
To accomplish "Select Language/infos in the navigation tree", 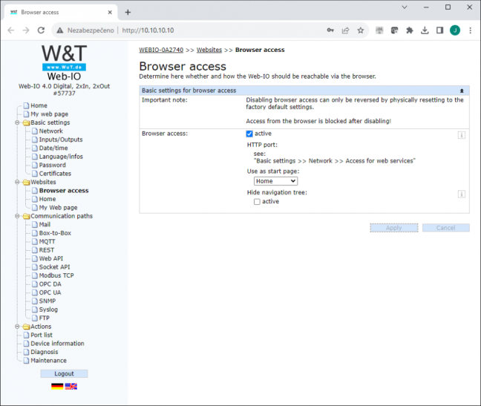I will 61,157.
